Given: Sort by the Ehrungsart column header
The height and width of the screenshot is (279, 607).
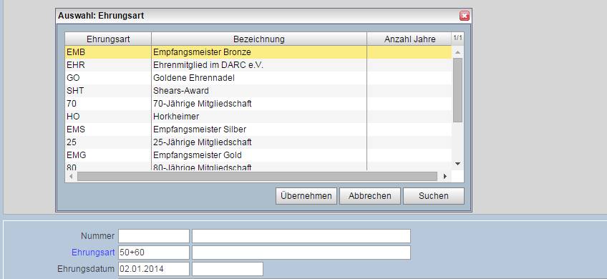Looking at the screenshot, I should [108, 39].
